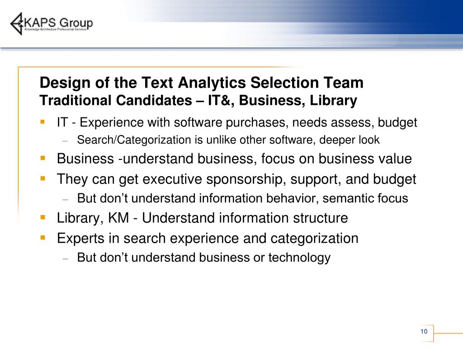Viewport: 463px width, 347px height.
Task: Click the dash before 'Search/Categorization is unlike'
Action: [65, 141]
